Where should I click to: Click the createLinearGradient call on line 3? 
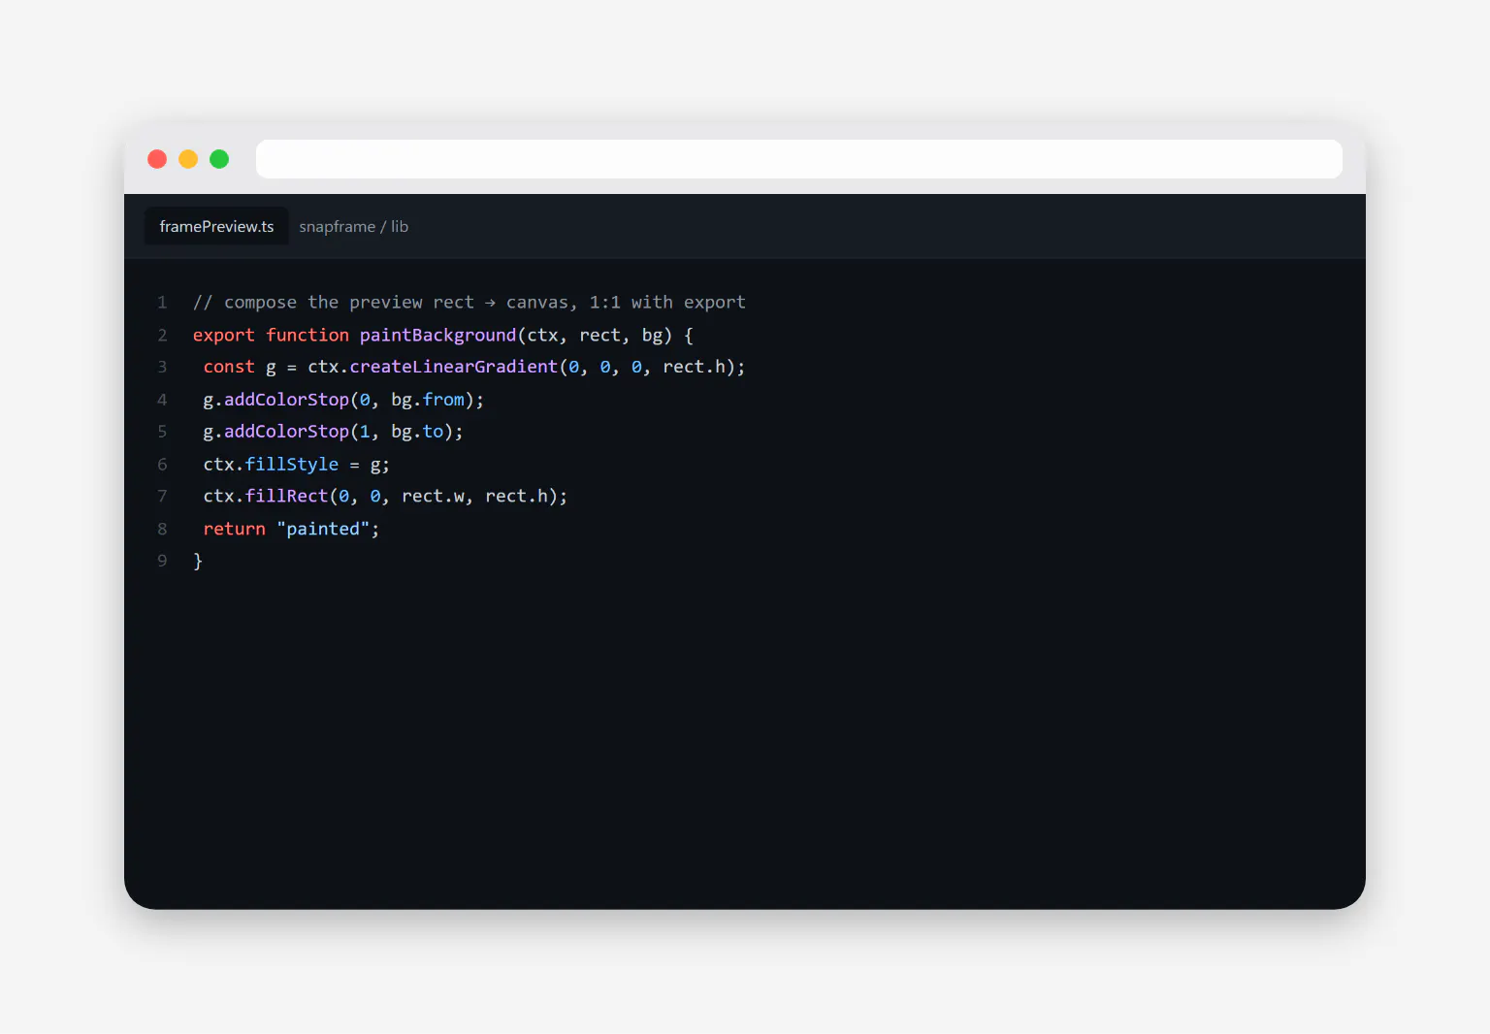(x=453, y=367)
